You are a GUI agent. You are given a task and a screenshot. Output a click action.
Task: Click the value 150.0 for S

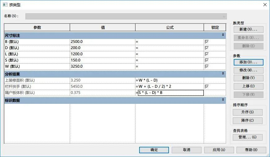103,60
